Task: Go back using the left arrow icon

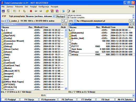Action: tap(36, 11)
